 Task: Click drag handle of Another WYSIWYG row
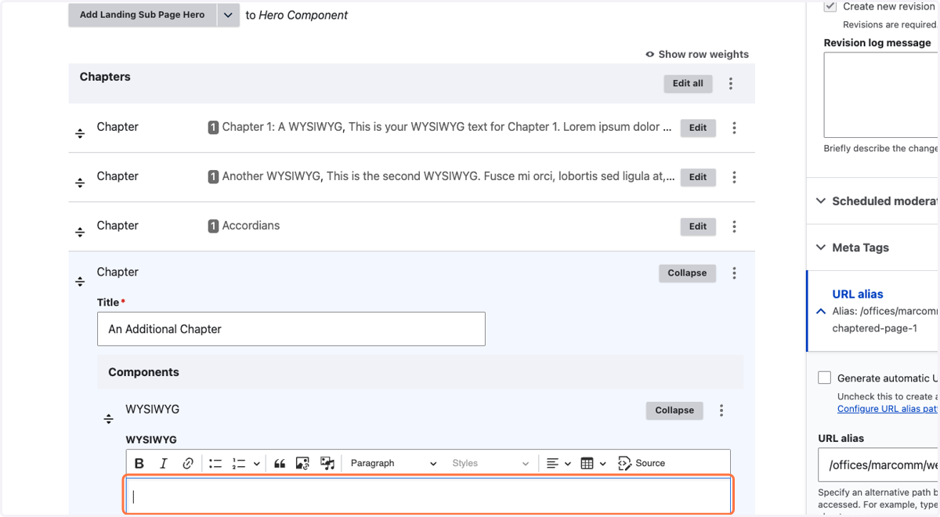tap(80, 183)
